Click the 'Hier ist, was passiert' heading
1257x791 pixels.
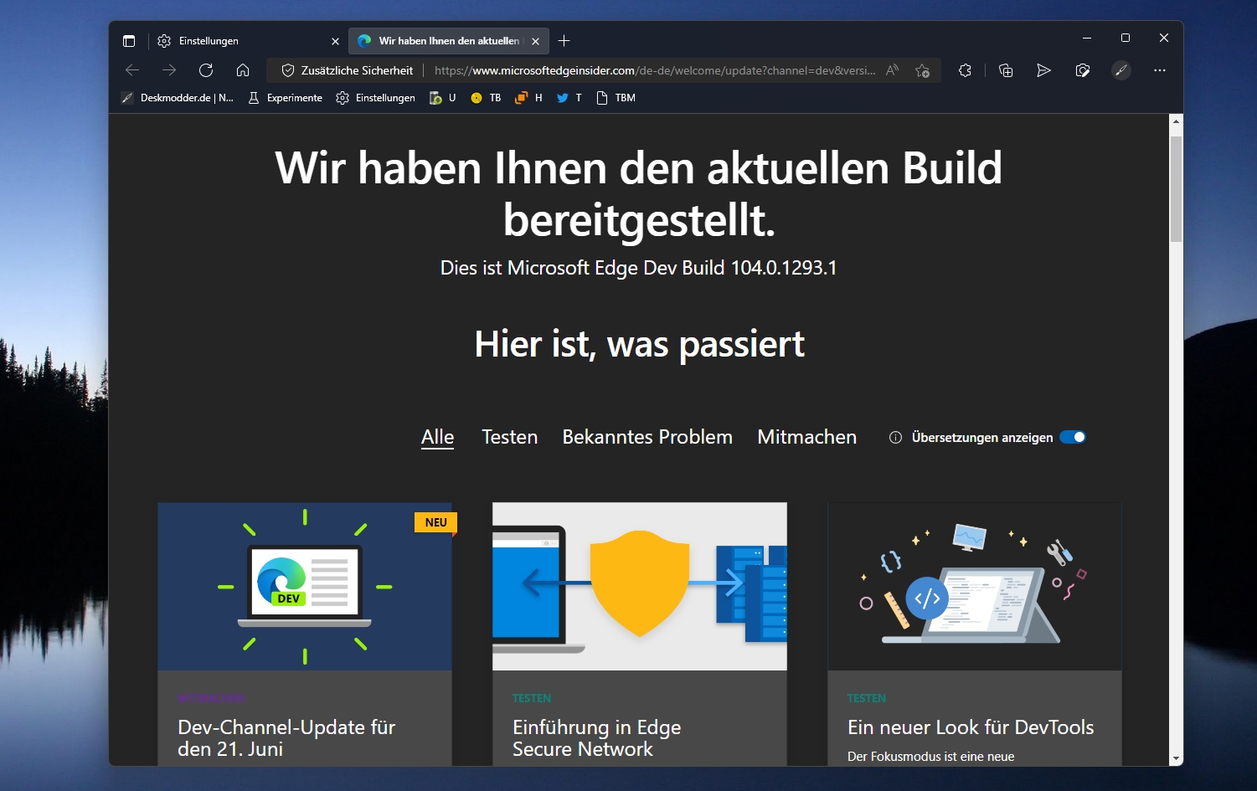click(x=640, y=344)
